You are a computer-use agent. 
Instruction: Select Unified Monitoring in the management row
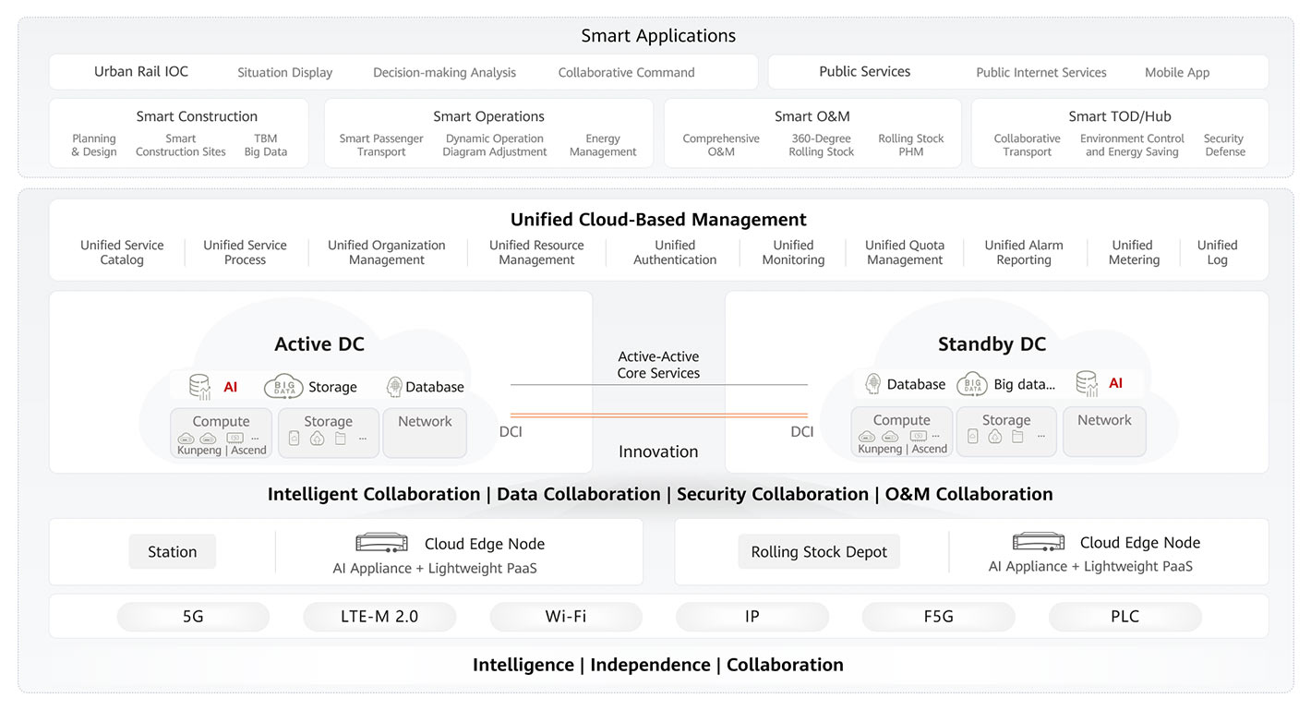tap(792, 252)
